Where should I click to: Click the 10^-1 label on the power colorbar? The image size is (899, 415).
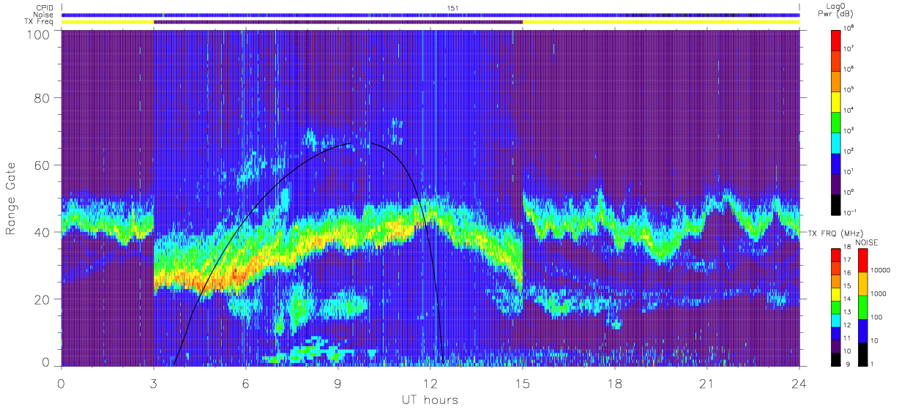[x=851, y=212]
